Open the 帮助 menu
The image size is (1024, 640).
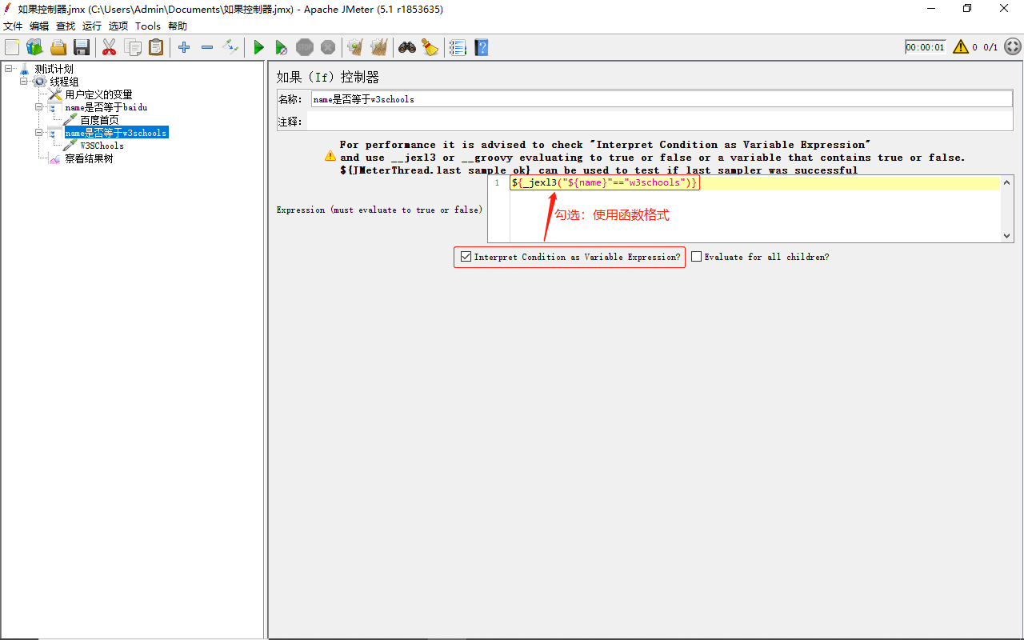pos(178,26)
